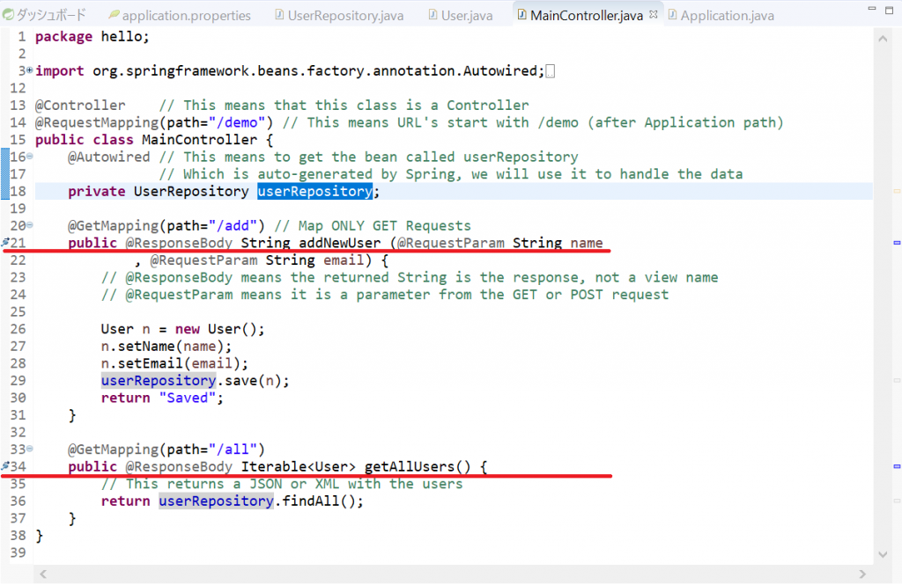Click the marker icon beside line 34
The height and width of the screenshot is (585, 902).
pos(6,466)
